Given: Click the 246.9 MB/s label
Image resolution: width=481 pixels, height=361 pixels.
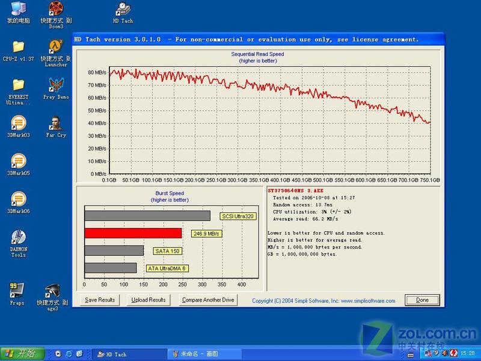Looking at the screenshot, I should (x=206, y=233).
